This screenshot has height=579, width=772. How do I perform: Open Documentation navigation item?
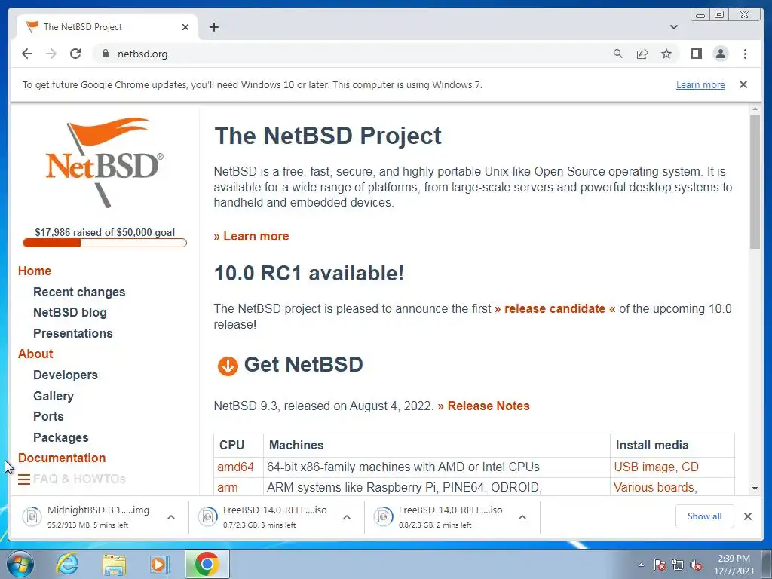62,458
